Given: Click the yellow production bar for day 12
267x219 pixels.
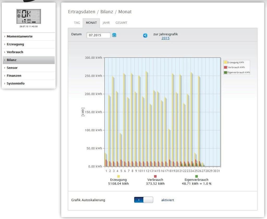Looking at the screenshot, I should (x=147, y=119).
